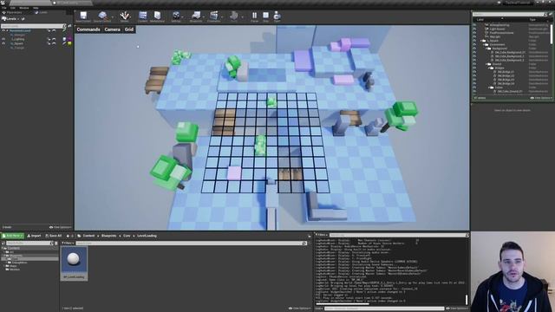Viewport: 555px width, 312px height.
Task: Toggle visibility of the Ground folder
Action: (x=474, y=64)
